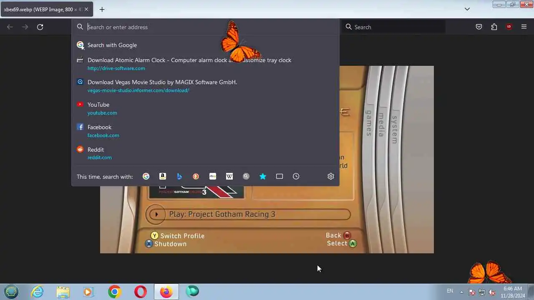This screenshot has height=300, width=534.
Task: Select the xbex69.webp tab
Action: tap(46, 9)
